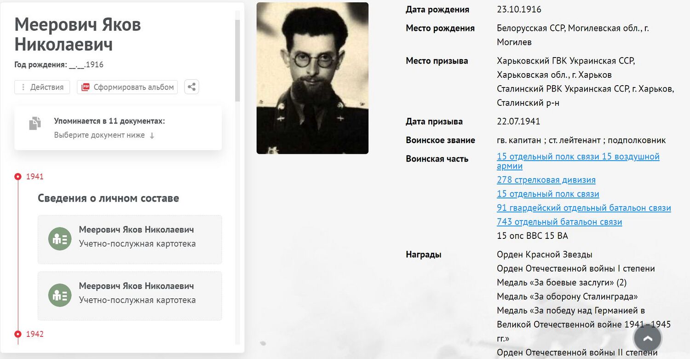
Task: Click the share icon button
Action: (192, 87)
